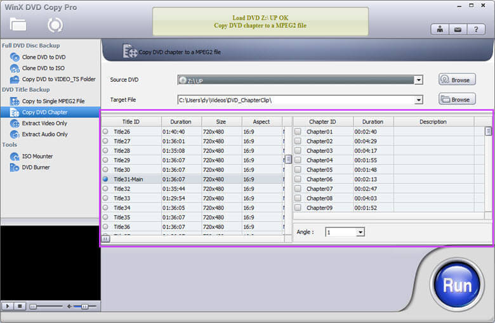Select Title27 radio button
This screenshot has height=323, width=495.
pos(105,141)
